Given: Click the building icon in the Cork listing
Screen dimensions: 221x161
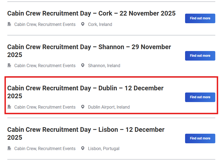Looking at the screenshot, I should point(9,24).
